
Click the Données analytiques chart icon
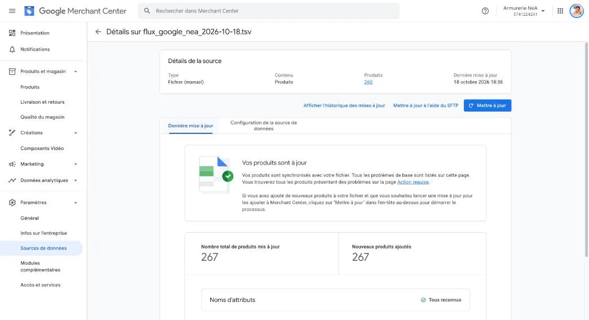pos(12,180)
